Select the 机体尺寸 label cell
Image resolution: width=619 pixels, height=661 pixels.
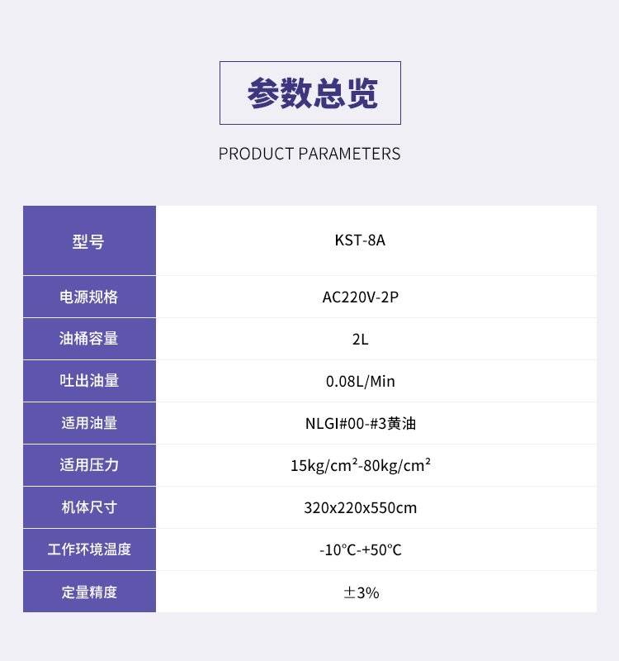[89, 507]
